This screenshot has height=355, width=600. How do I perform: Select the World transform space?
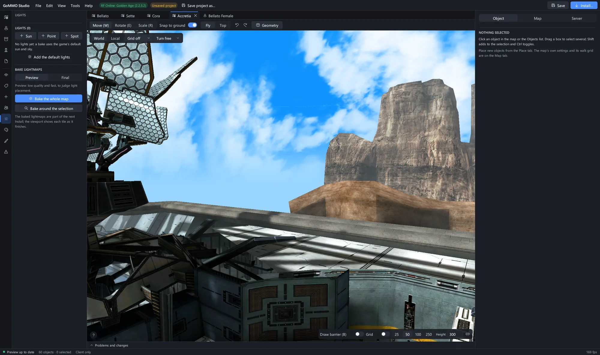[99, 38]
